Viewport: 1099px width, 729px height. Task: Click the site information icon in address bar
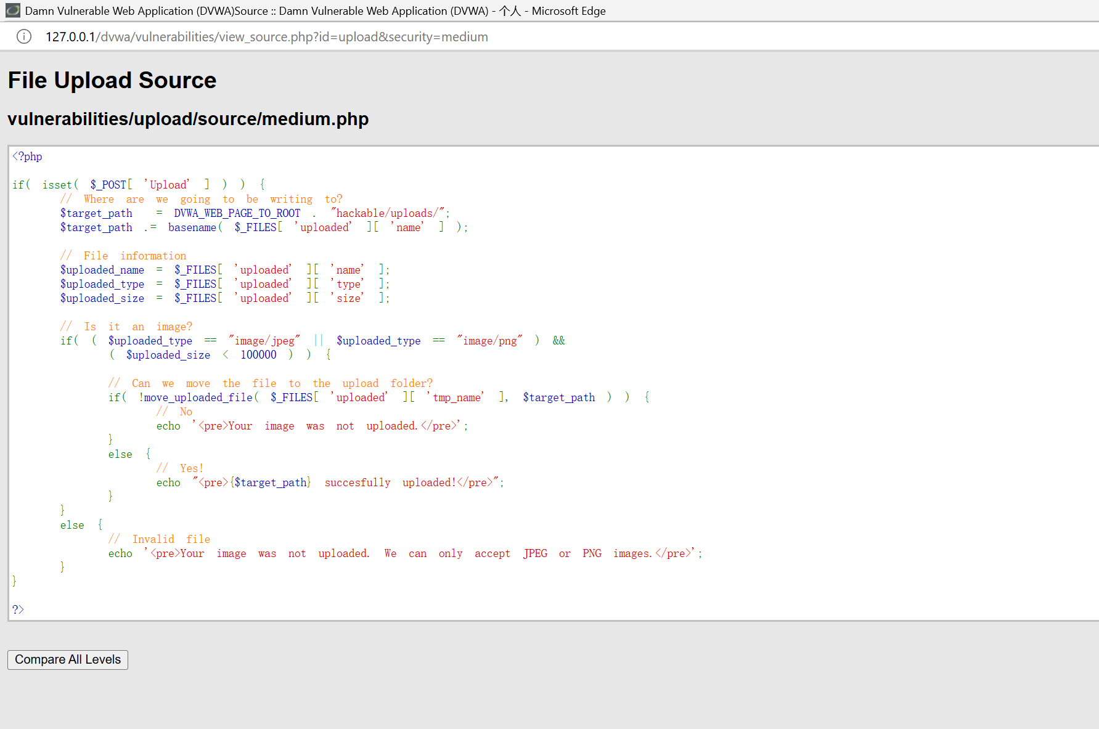(23, 37)
